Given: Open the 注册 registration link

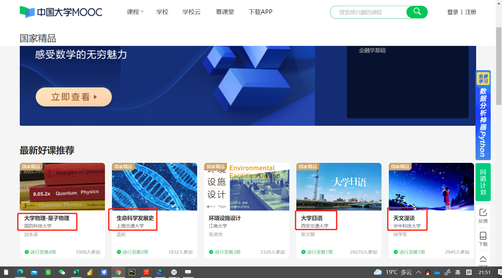Looking at the screenshot, I should coord(470,12).
